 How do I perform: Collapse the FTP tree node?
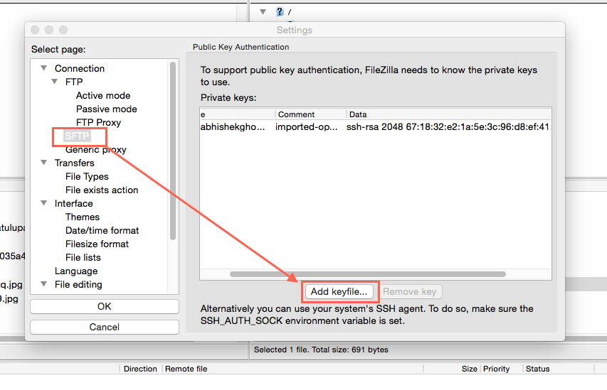coord(55,82)
